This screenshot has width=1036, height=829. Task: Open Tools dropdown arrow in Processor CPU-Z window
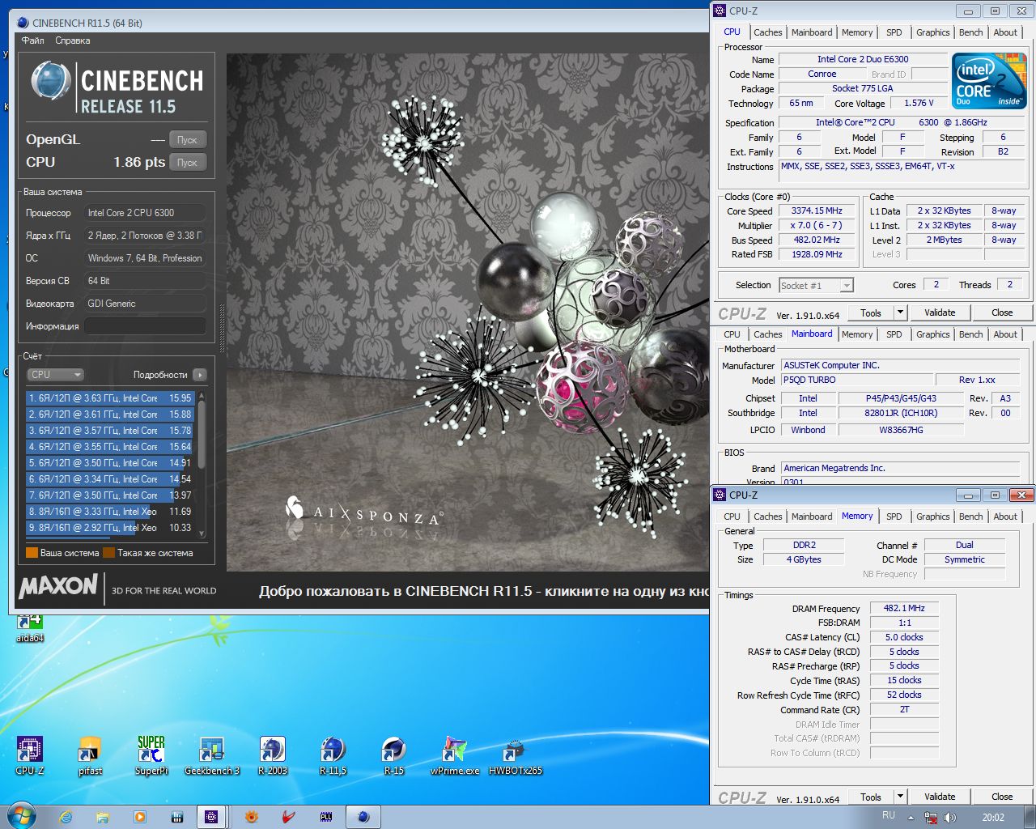pyautogui.click(x=899, y=312)
